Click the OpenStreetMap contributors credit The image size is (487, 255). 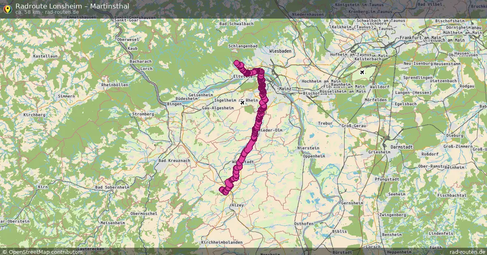[x=42, y=252]
